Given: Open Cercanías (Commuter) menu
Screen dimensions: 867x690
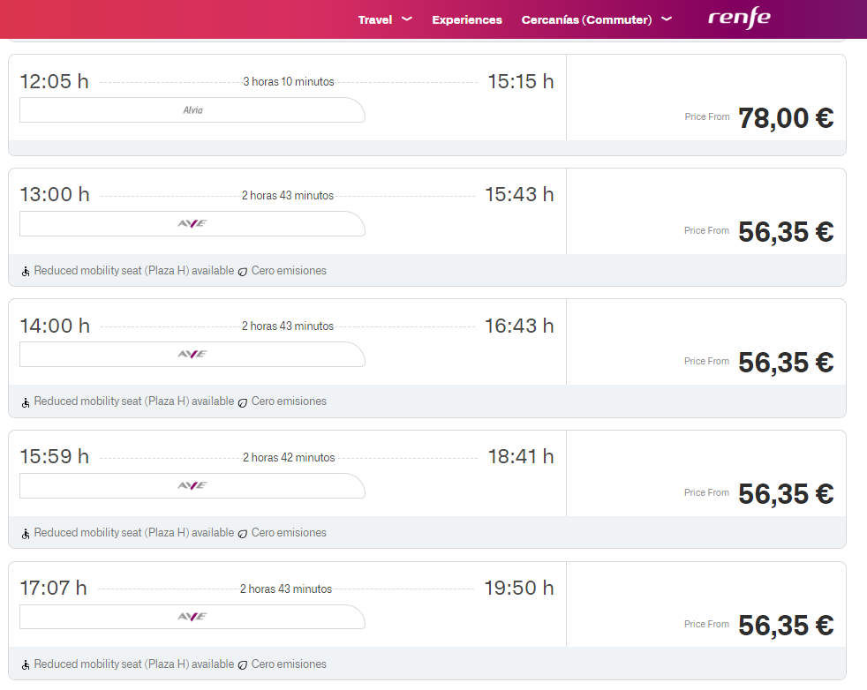Looking at the screenshot, I should [586, 20].
